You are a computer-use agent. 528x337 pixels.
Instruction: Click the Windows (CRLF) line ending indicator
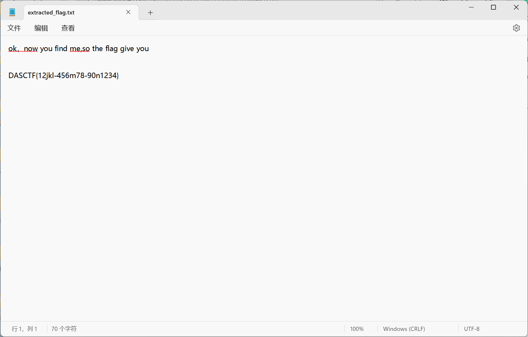404,329
